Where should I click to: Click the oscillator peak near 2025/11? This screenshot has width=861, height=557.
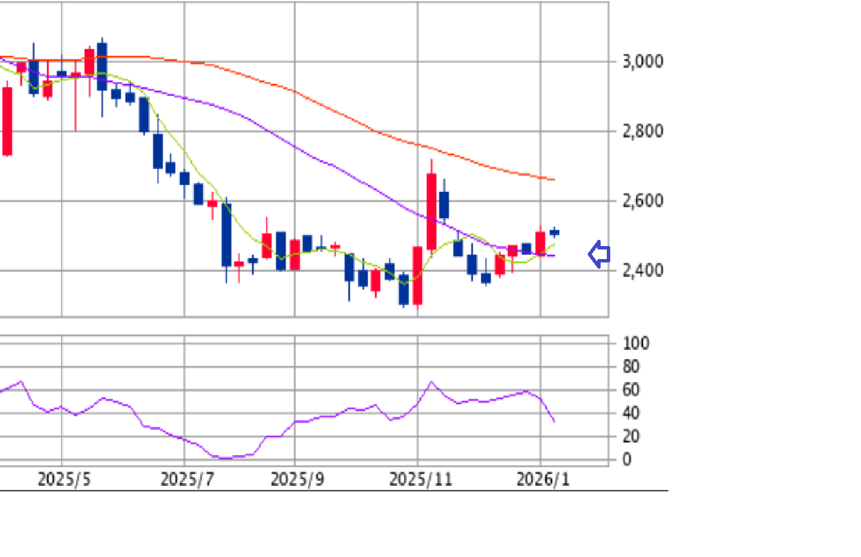coord(431,382)
